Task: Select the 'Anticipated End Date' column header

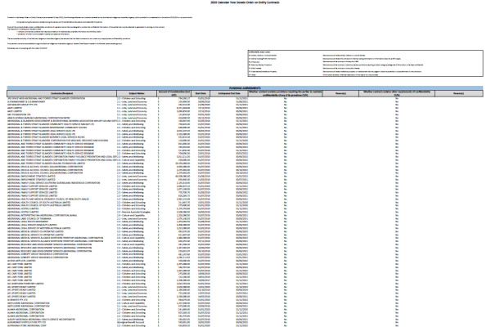Action: 229,93
